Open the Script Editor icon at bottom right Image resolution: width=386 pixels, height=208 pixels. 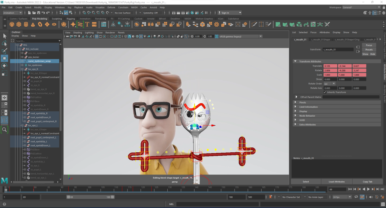pos(383,204)
